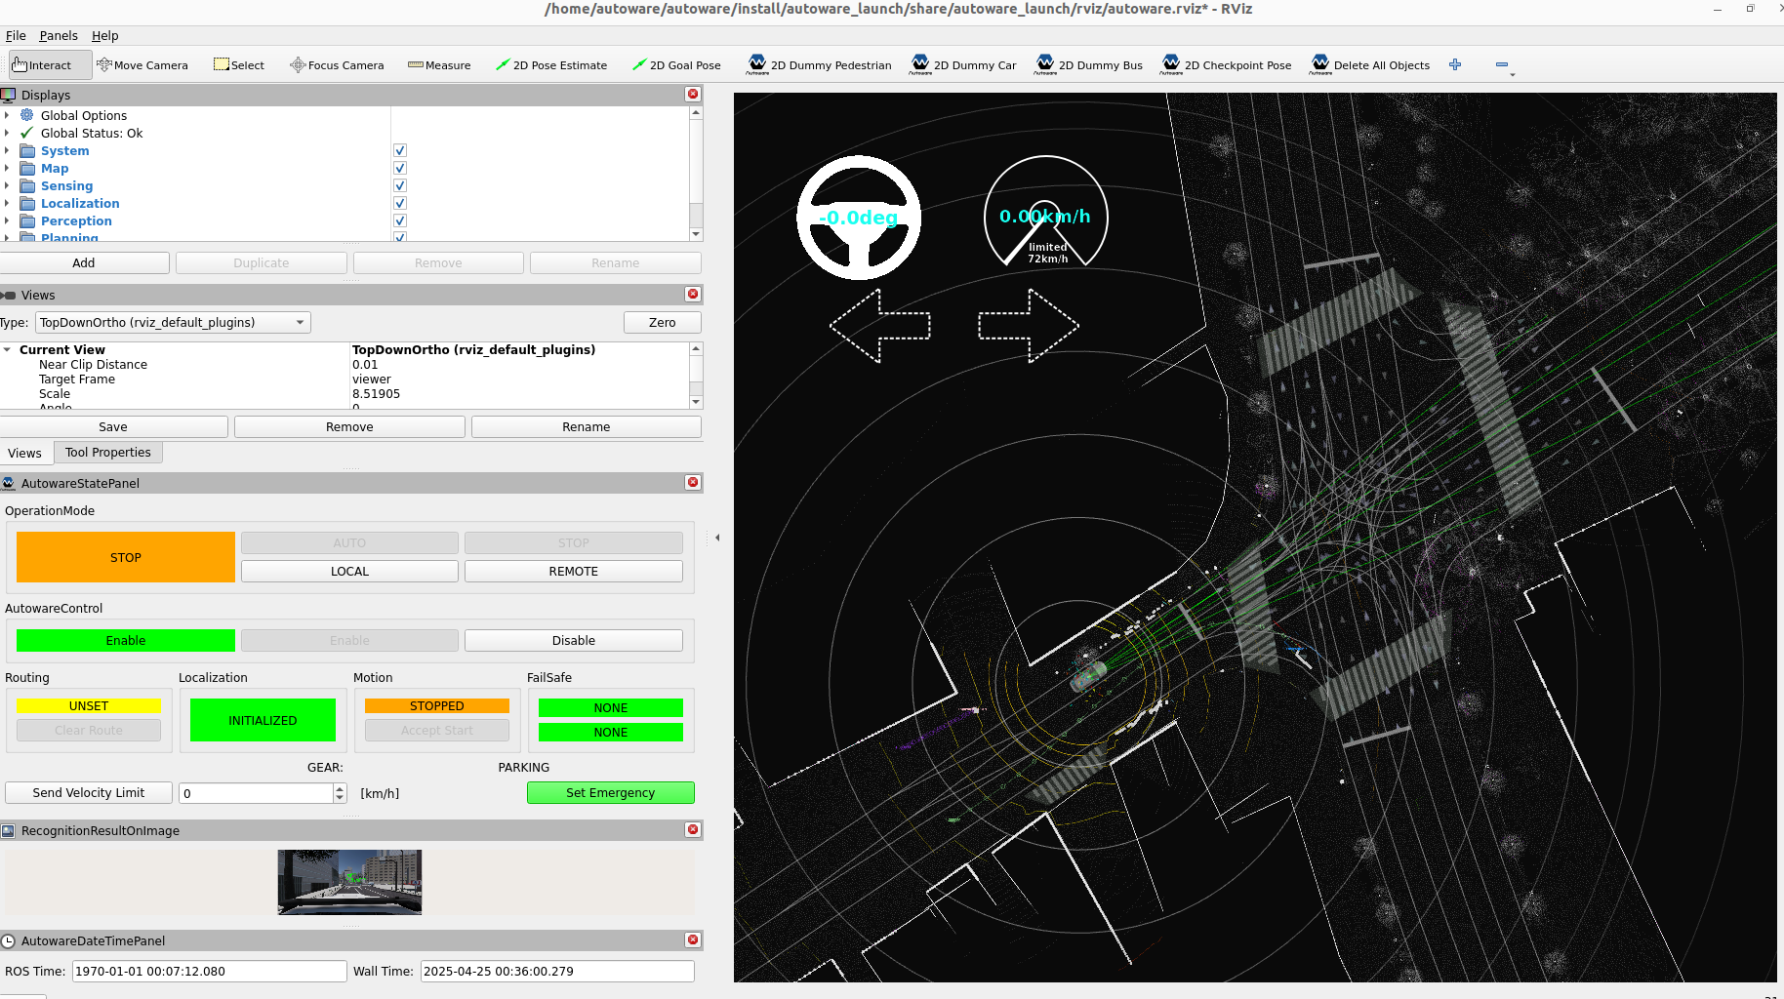Click the Global Status checkmark icon

(27, 133)
